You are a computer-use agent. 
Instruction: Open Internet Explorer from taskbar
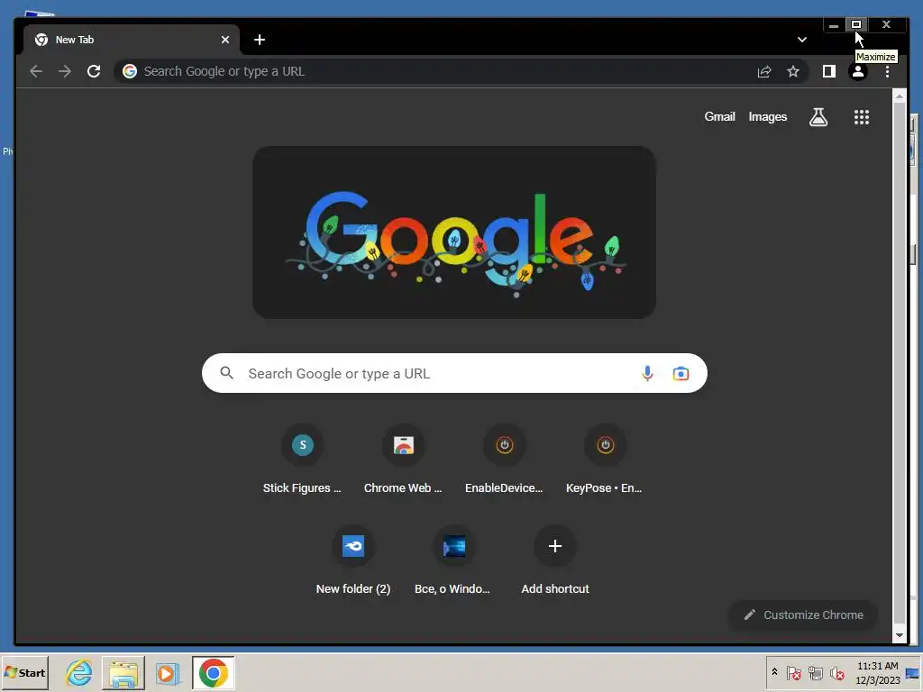pos(78,672)
